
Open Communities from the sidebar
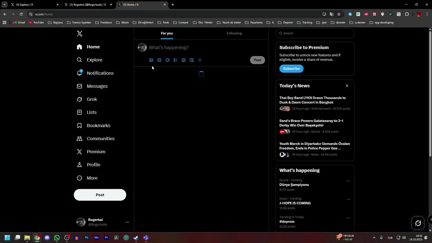(96, 139)
